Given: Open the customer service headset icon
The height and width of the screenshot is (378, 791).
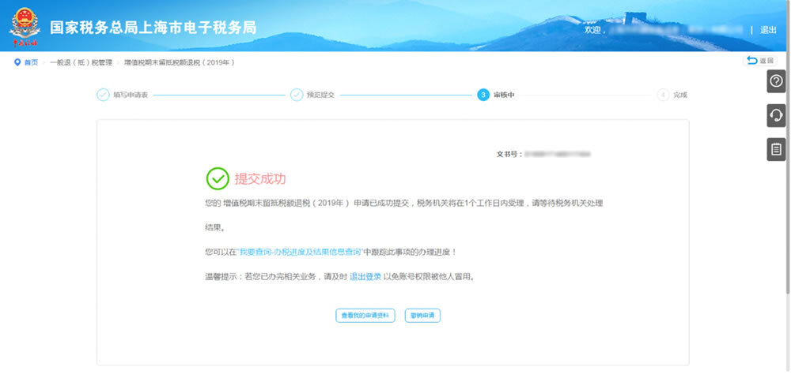Looking at the screenshot, I should coord(776,115).
